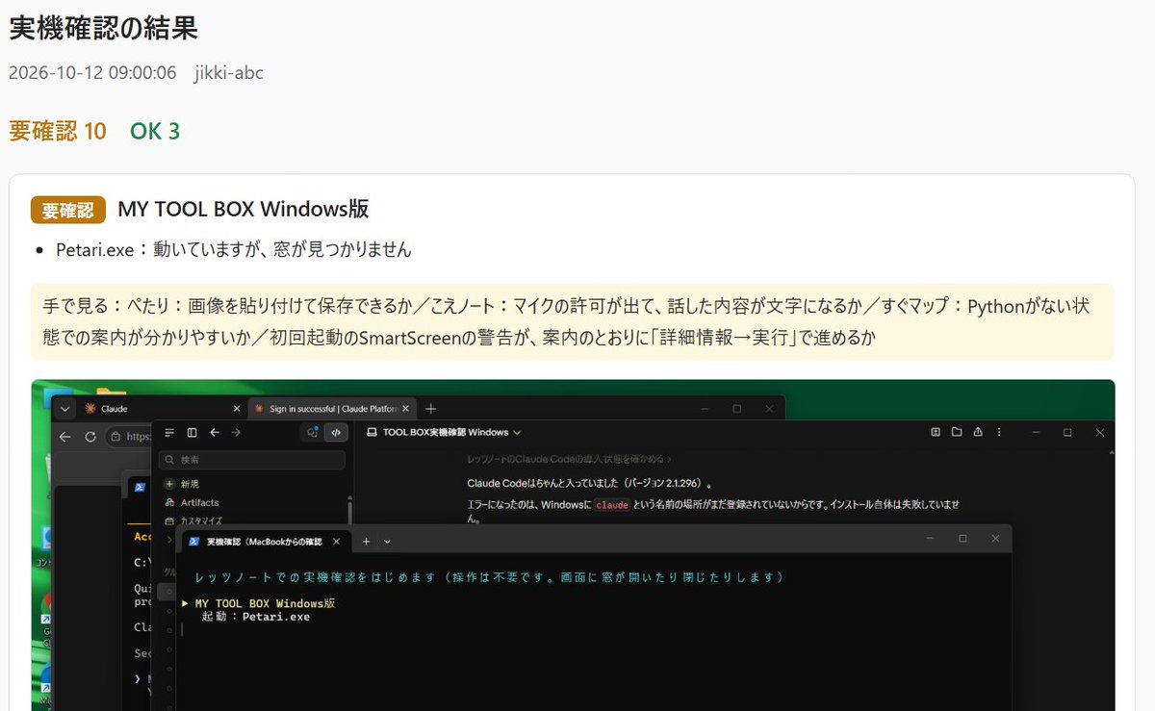Select the 'Sign in successful' Chrome tab
This screenshot has height=711, width=1155.
point(332,409)
